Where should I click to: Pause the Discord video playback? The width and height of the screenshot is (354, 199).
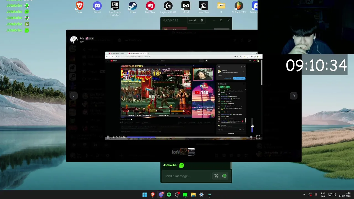pyautogui.click(x=108, y=137)
